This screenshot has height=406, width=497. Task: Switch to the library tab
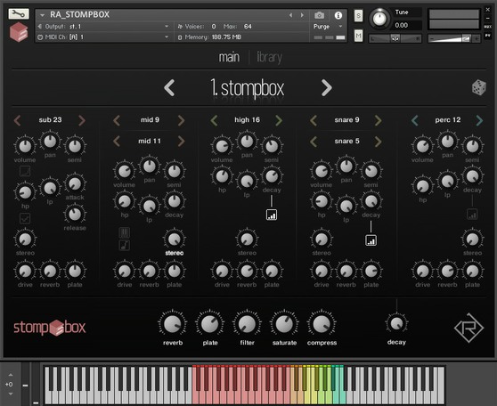[x=269, y=57]
